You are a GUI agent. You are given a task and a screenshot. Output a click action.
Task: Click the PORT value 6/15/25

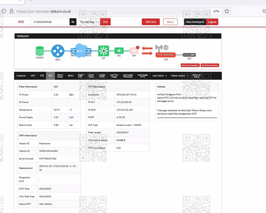click(x=121, y=117)
